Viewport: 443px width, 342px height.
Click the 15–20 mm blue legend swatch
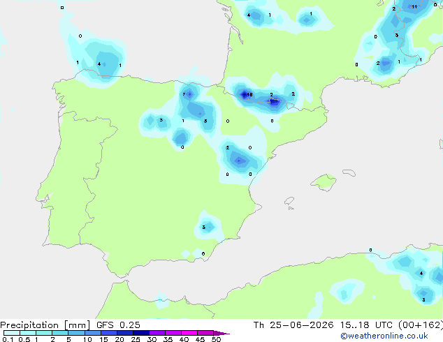109,333
